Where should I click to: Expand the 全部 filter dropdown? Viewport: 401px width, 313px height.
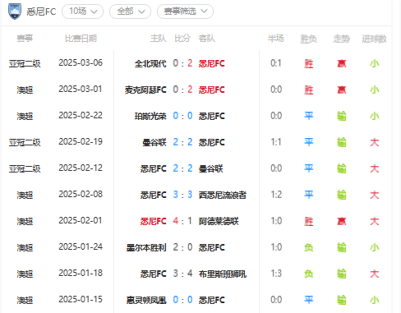pos(130,12)
